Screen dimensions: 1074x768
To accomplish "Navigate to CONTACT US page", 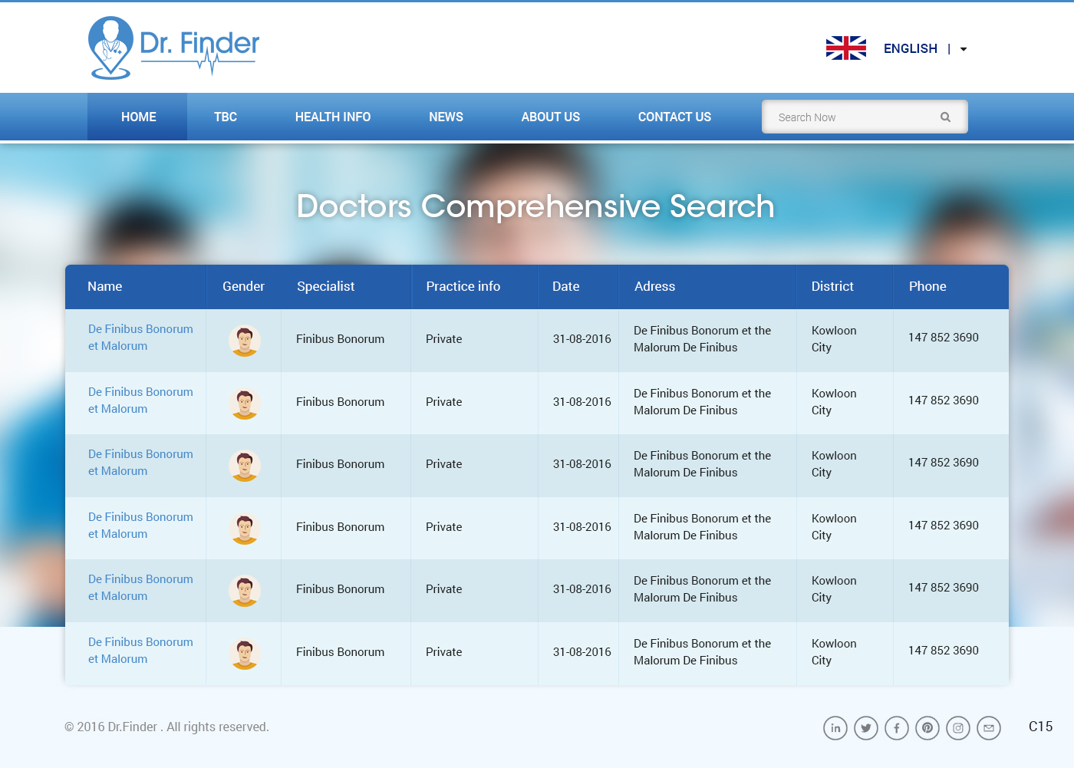I will click(674, 117).
